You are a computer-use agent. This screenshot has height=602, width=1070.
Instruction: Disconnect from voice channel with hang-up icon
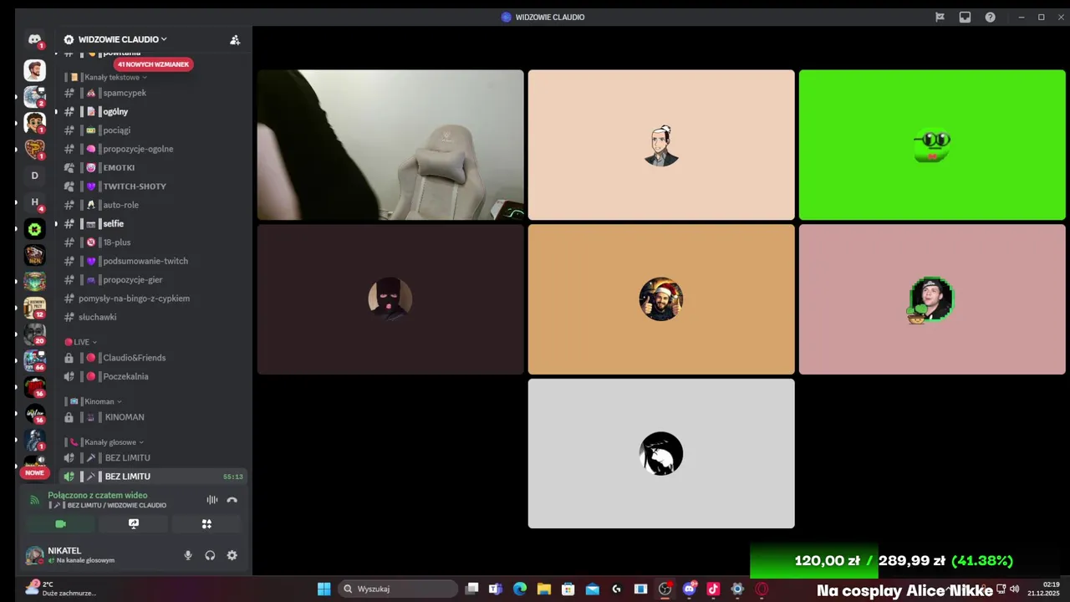(232, 500)
